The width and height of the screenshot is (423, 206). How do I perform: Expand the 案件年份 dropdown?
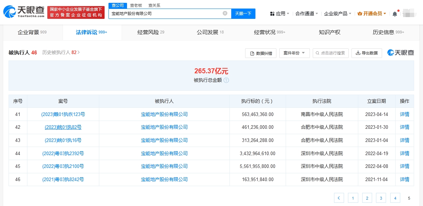tap(294, 53)
